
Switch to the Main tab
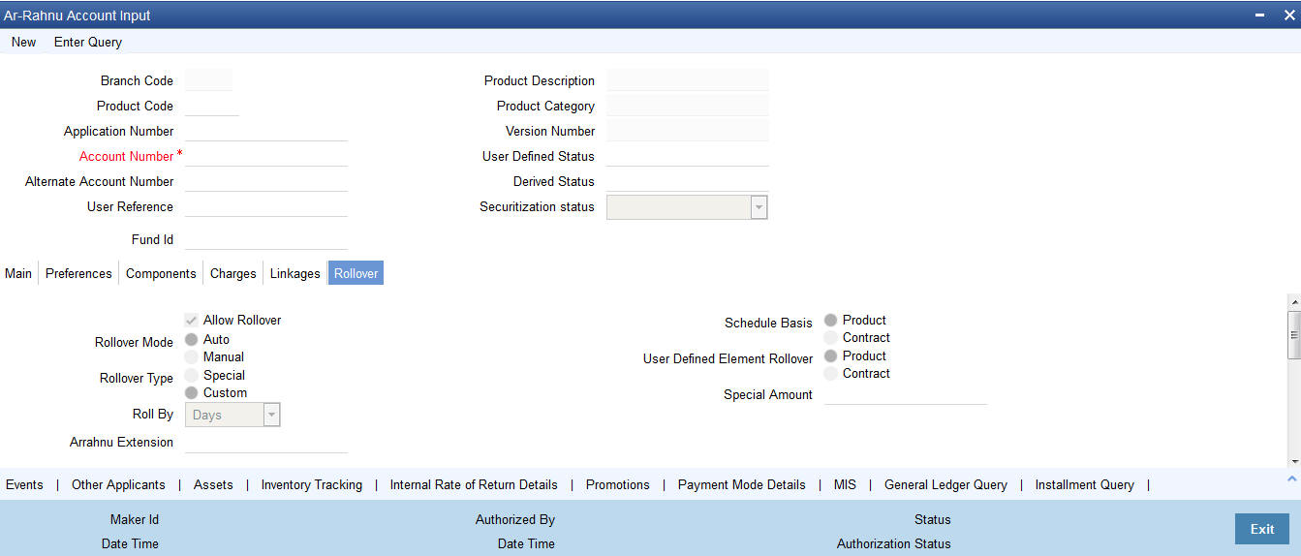tap(18, 273)
